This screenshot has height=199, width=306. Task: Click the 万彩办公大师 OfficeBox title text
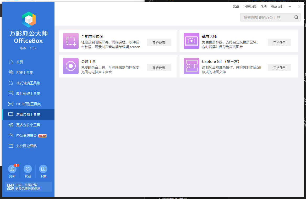[x=28, y=37]
